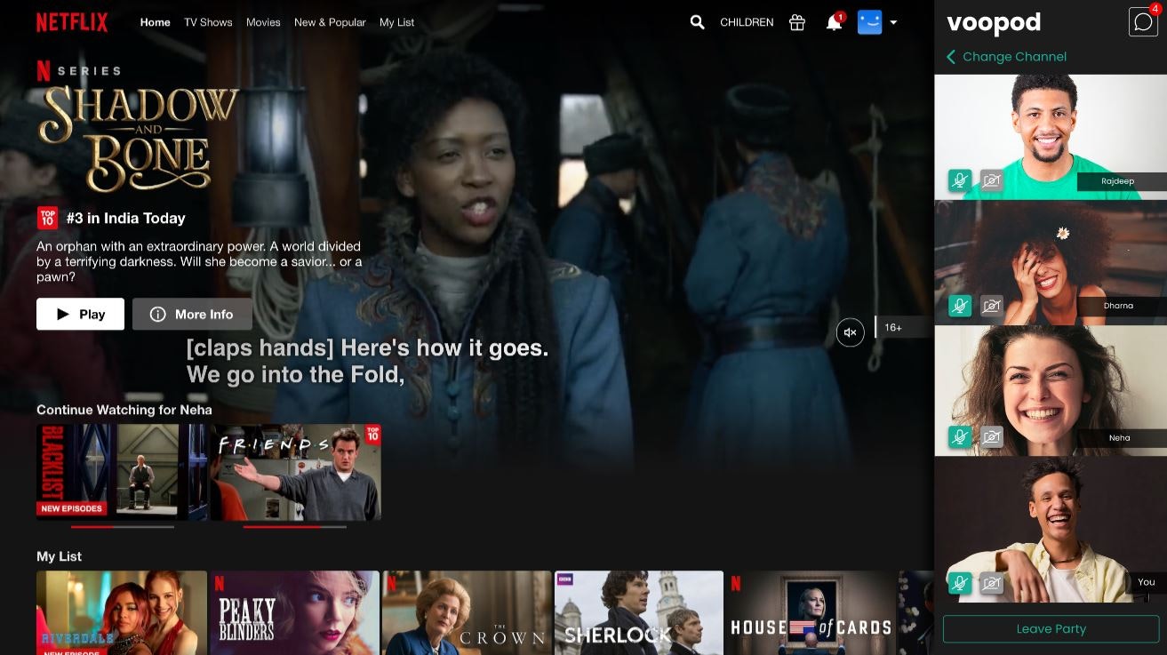Open the Sherlock thumbnail

click(639, 613)
